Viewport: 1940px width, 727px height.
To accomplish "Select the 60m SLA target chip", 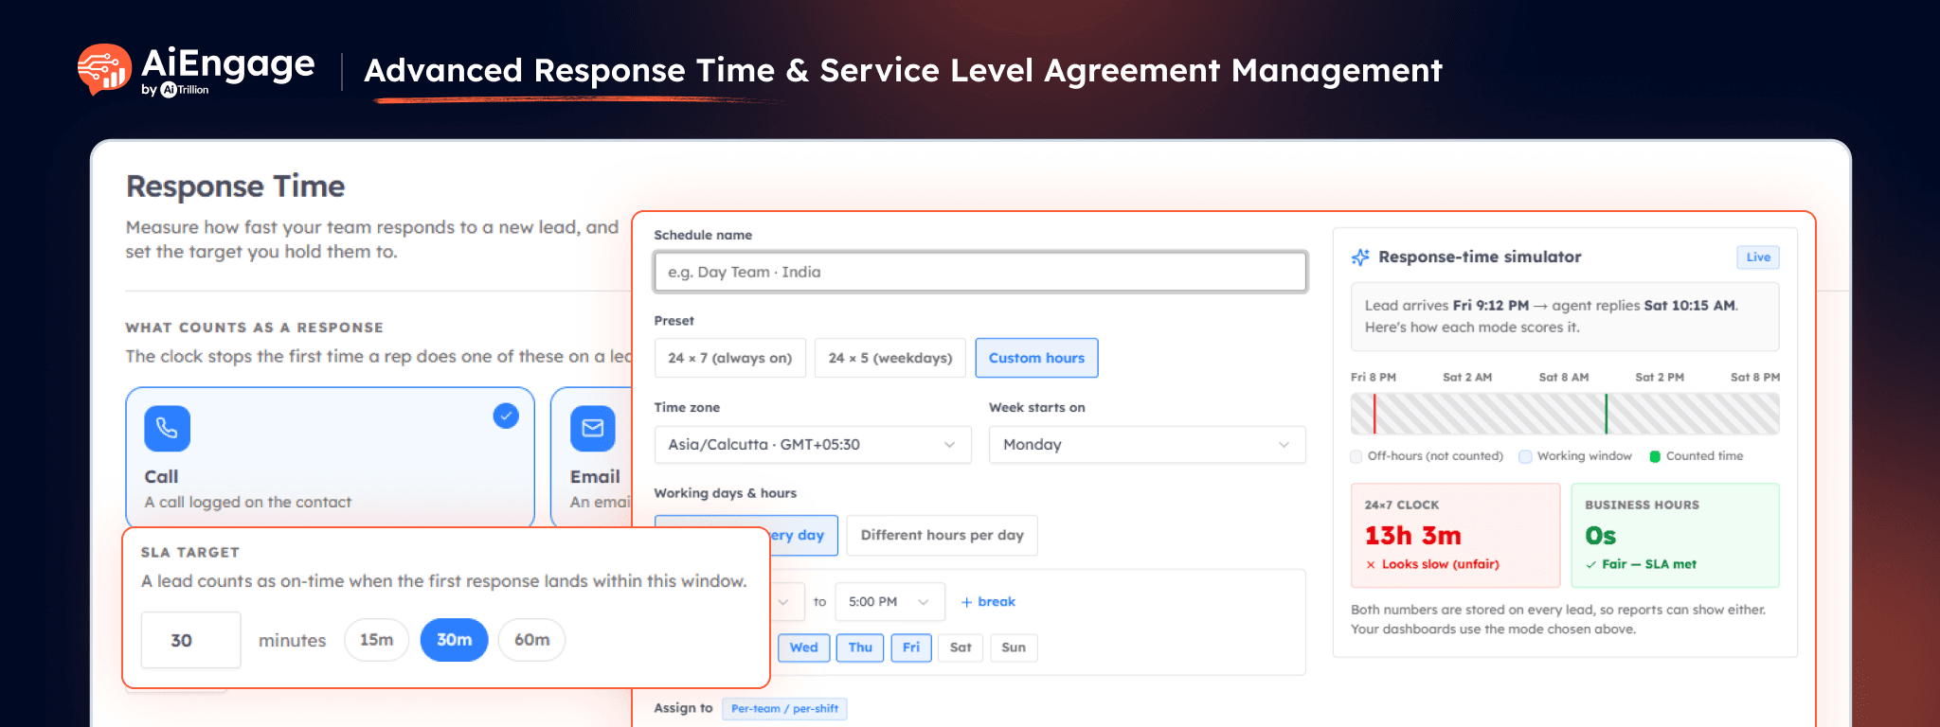I will pyautogui.click(x=531, y=640).
